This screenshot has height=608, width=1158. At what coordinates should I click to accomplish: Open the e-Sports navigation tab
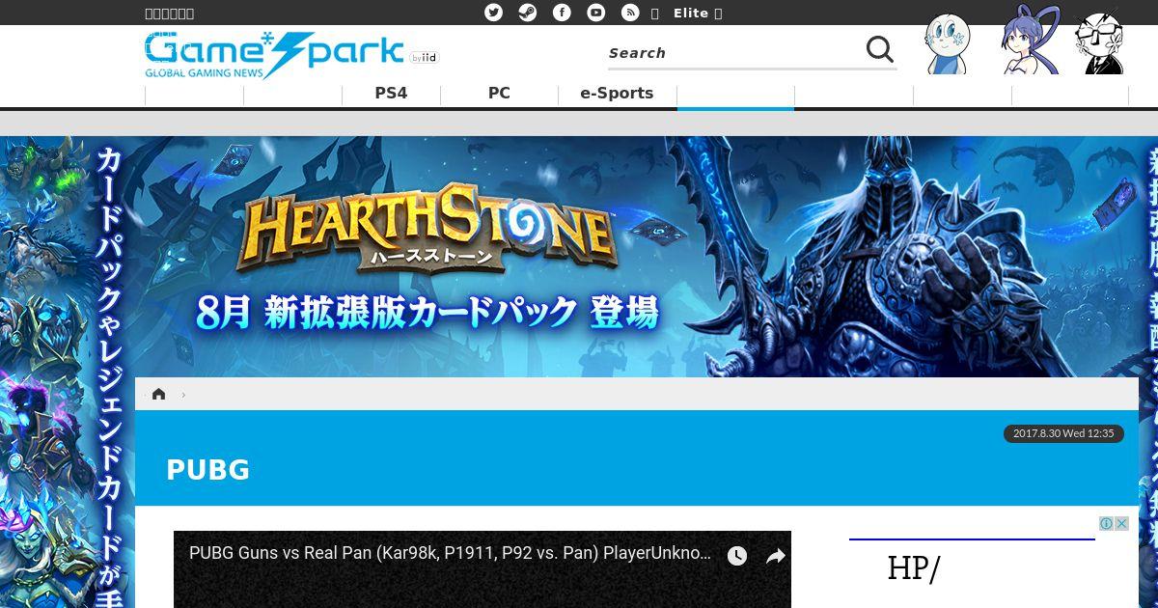coord(617,94)
